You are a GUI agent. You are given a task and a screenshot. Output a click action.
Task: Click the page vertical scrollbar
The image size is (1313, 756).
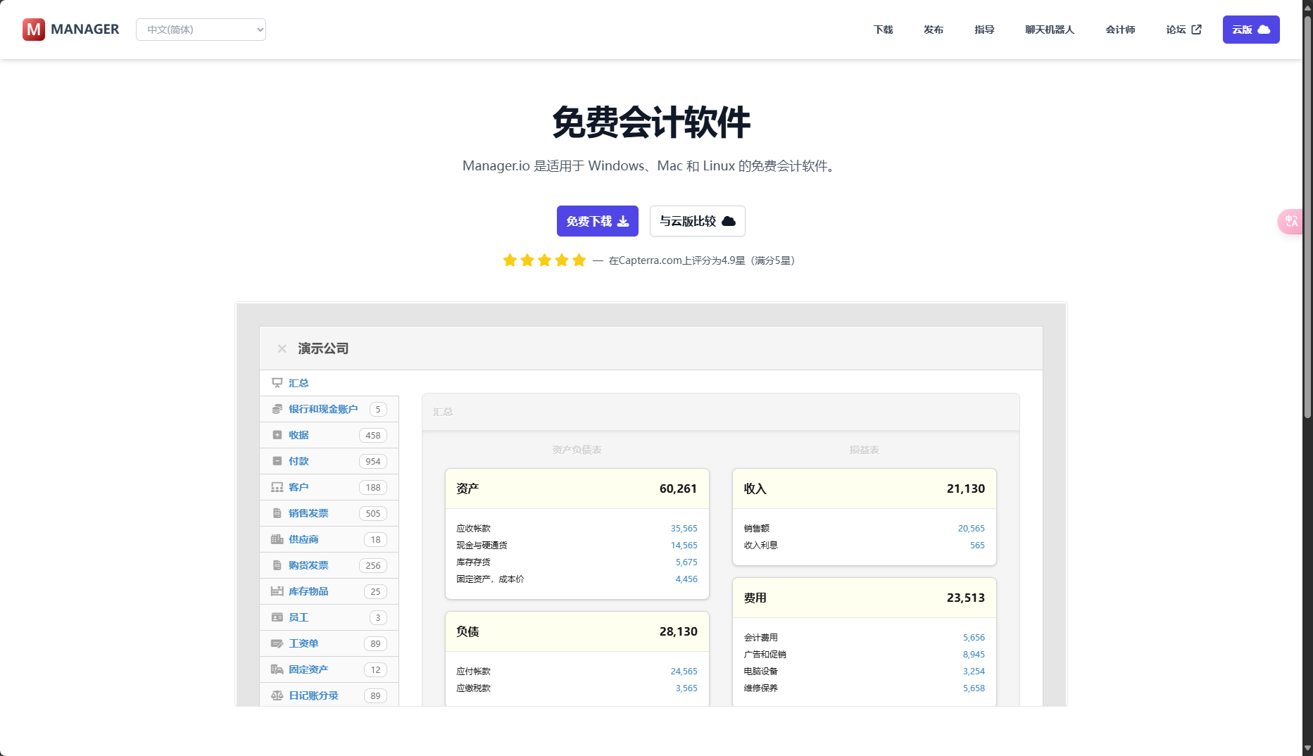(1307, 211)
